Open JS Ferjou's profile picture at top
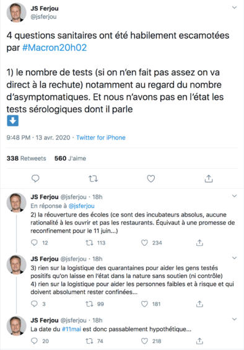 tap(17, 12)
